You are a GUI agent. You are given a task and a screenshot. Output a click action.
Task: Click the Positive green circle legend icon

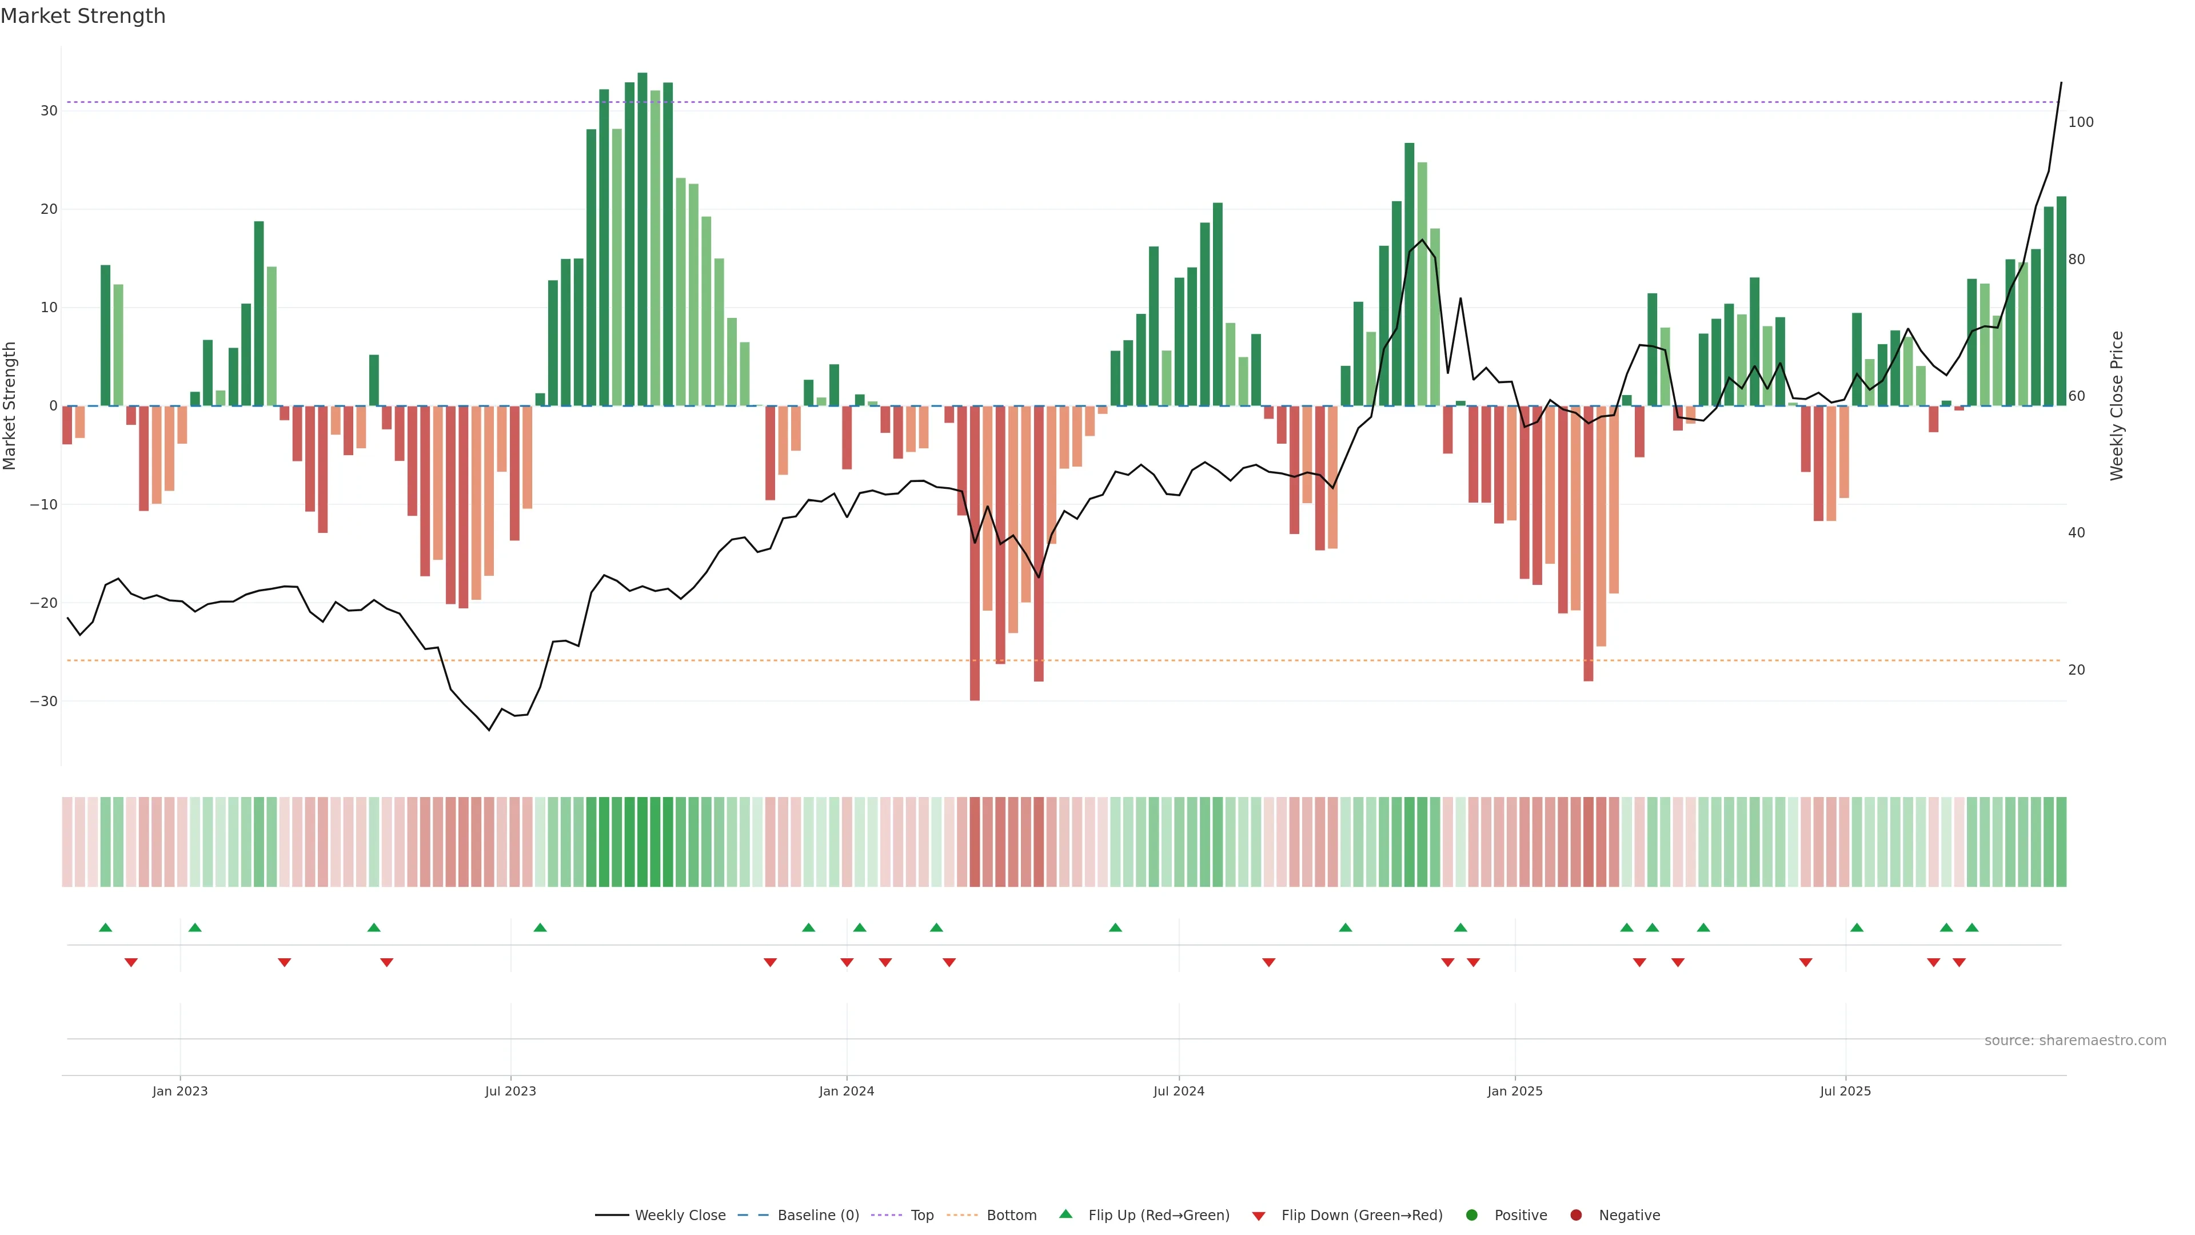pyautogui.click(x=1471, y=1214)
